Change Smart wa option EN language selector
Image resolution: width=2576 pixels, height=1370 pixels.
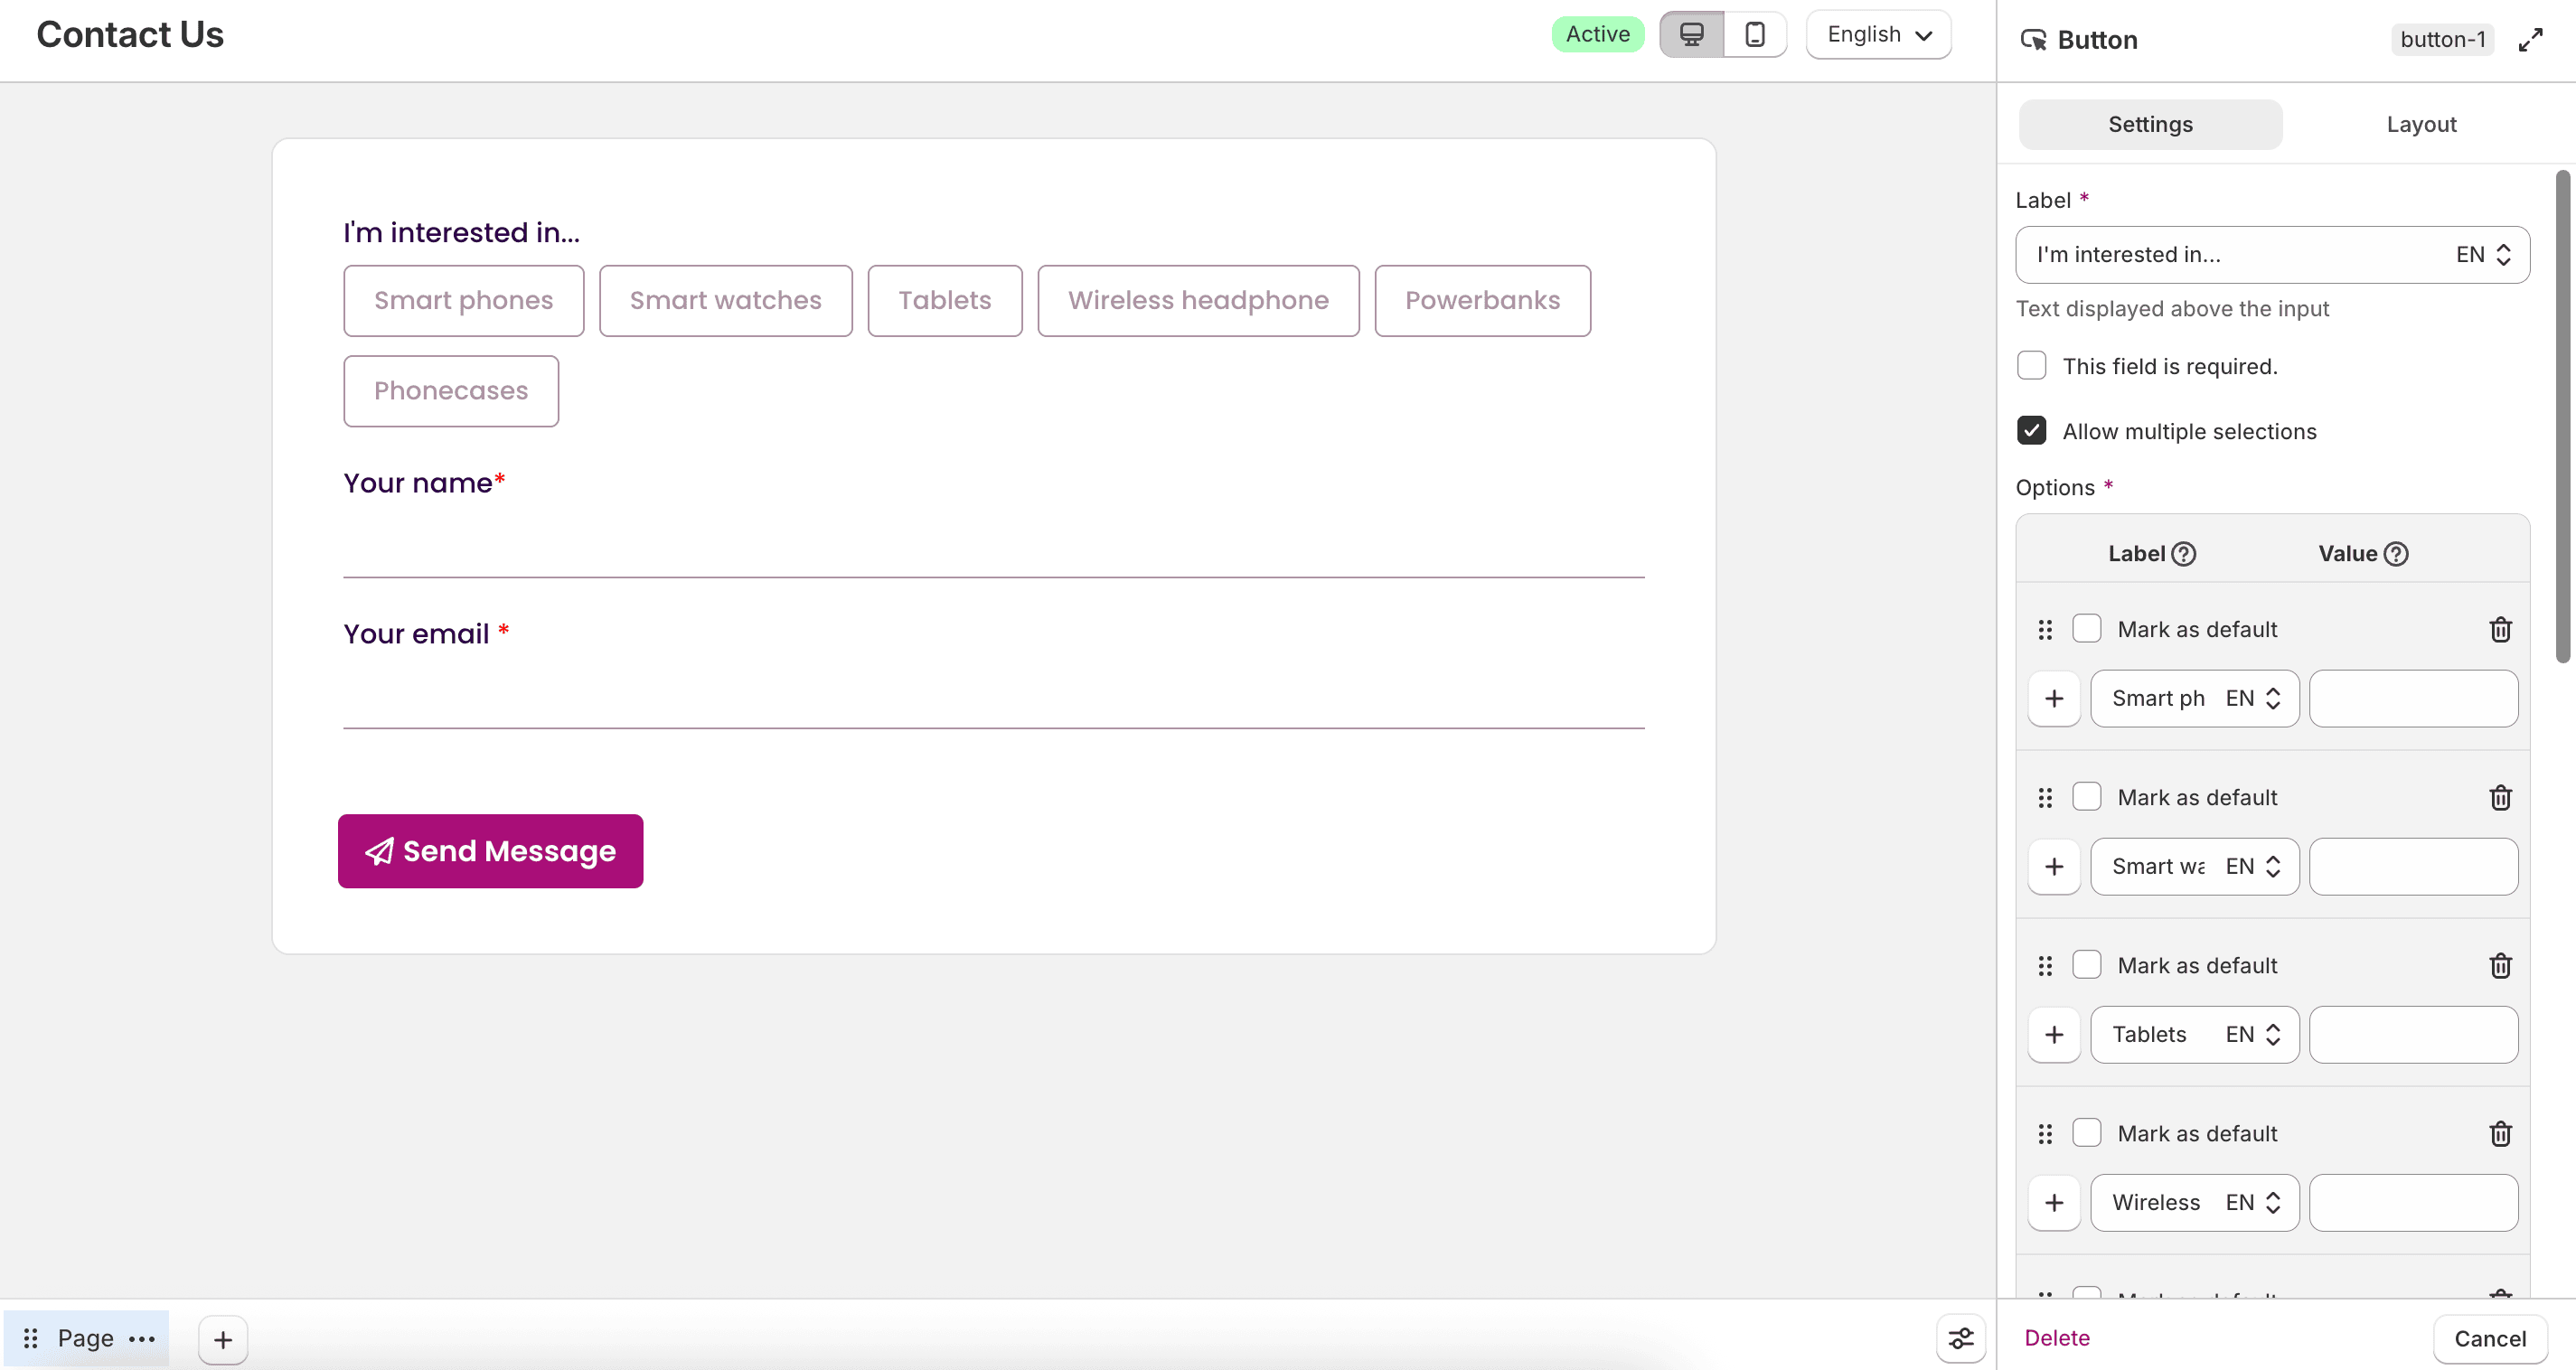(x=2253, y=866)
